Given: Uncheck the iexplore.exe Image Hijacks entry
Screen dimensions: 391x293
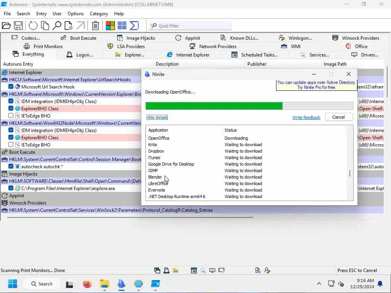Looking at the screenshot, I should [11, 188].
